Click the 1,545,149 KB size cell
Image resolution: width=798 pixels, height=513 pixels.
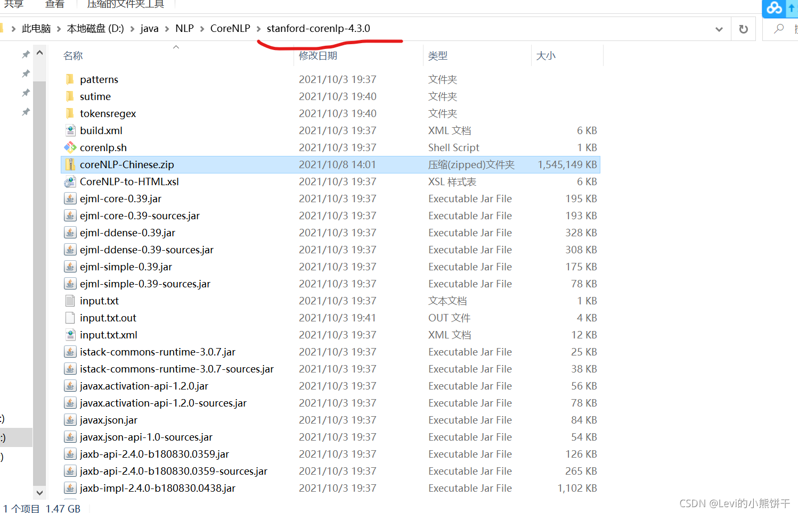(x=567, y=164)
